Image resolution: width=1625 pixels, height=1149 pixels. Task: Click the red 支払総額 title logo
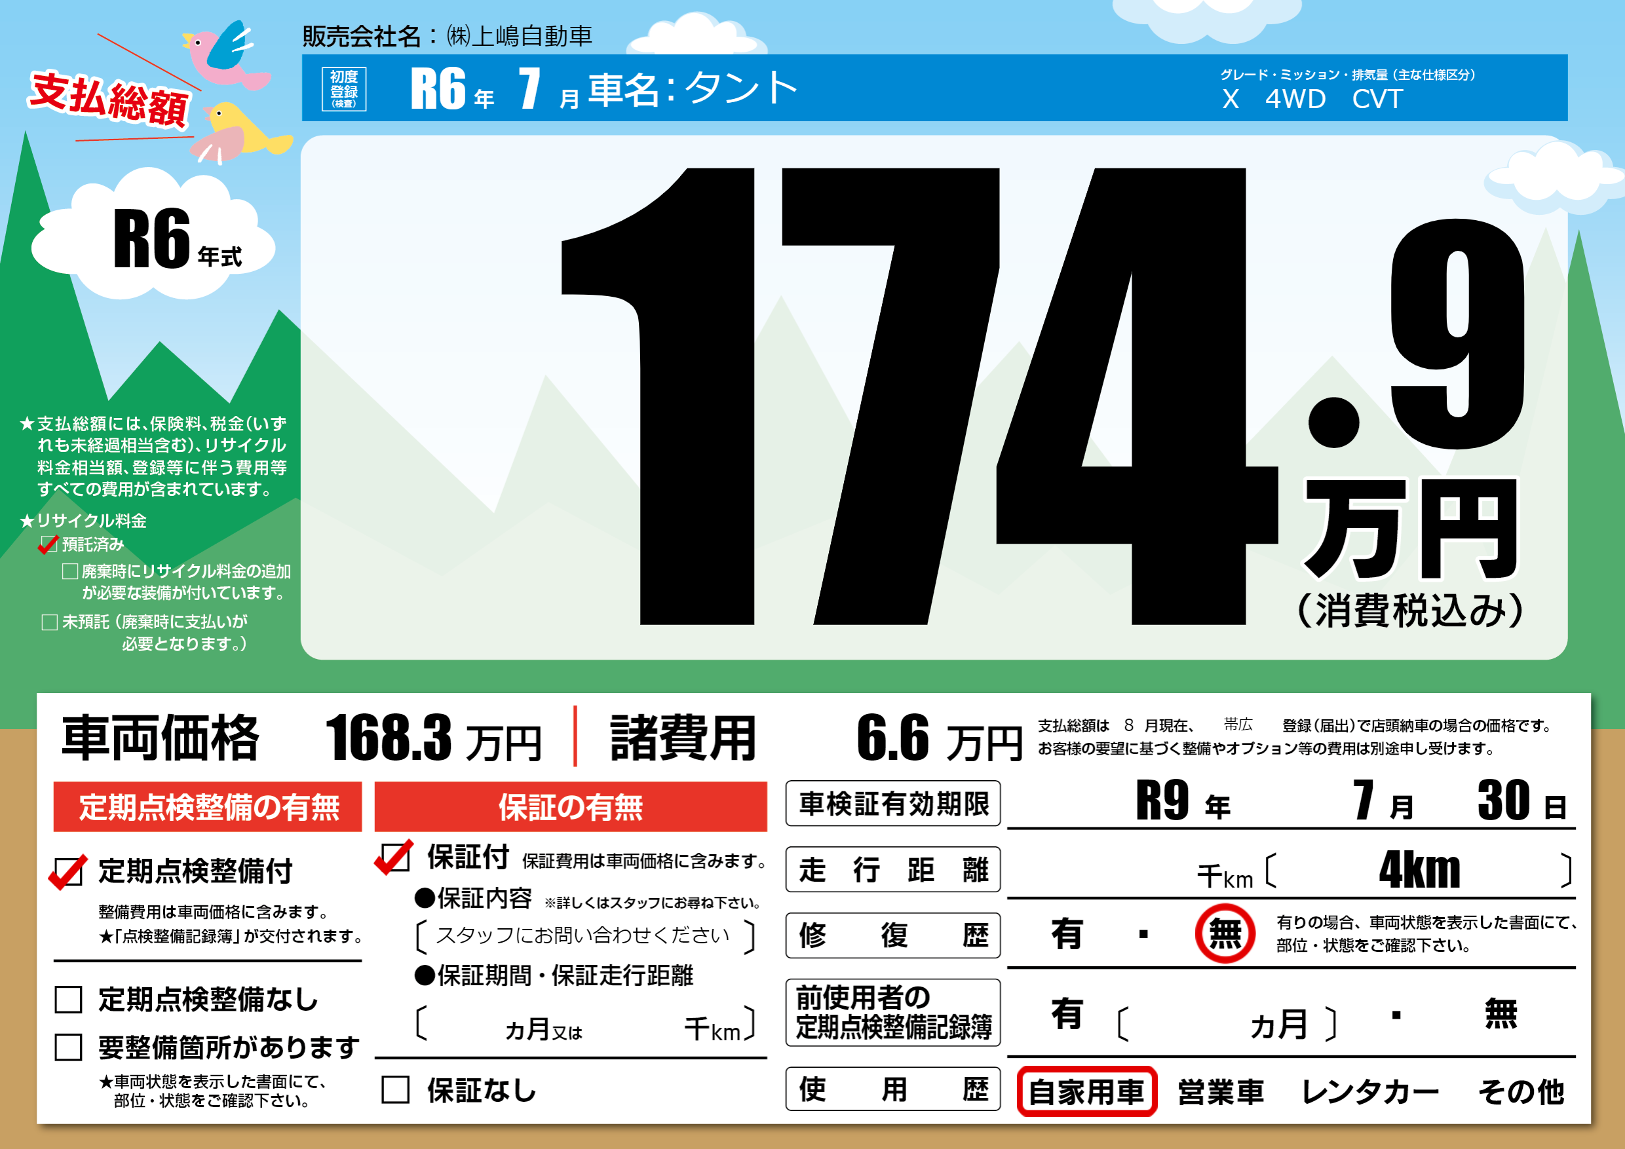click(x=109, y=99)
